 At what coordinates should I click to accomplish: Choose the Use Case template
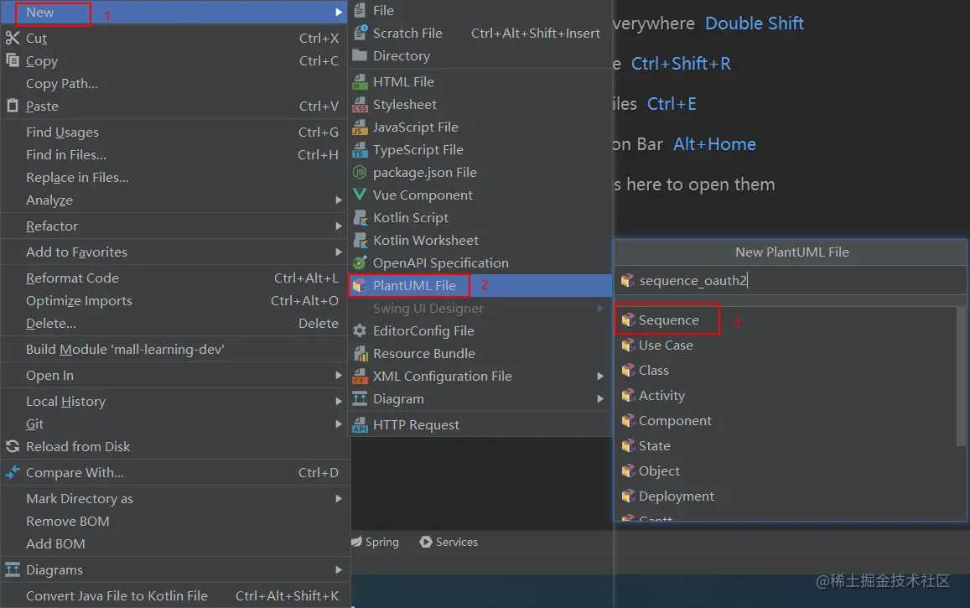(666, 345)
